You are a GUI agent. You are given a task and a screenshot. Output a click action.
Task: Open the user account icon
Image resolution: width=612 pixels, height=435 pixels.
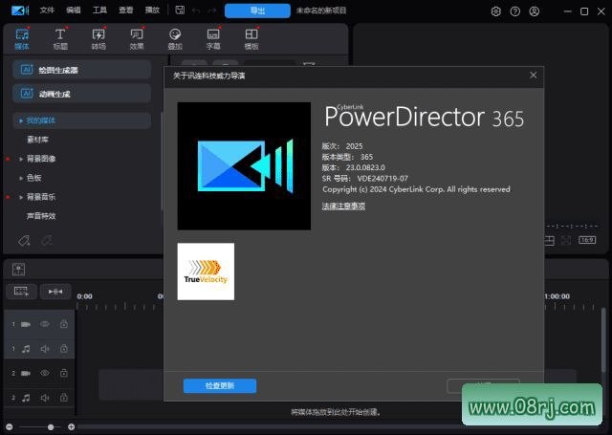click(535, 11)
